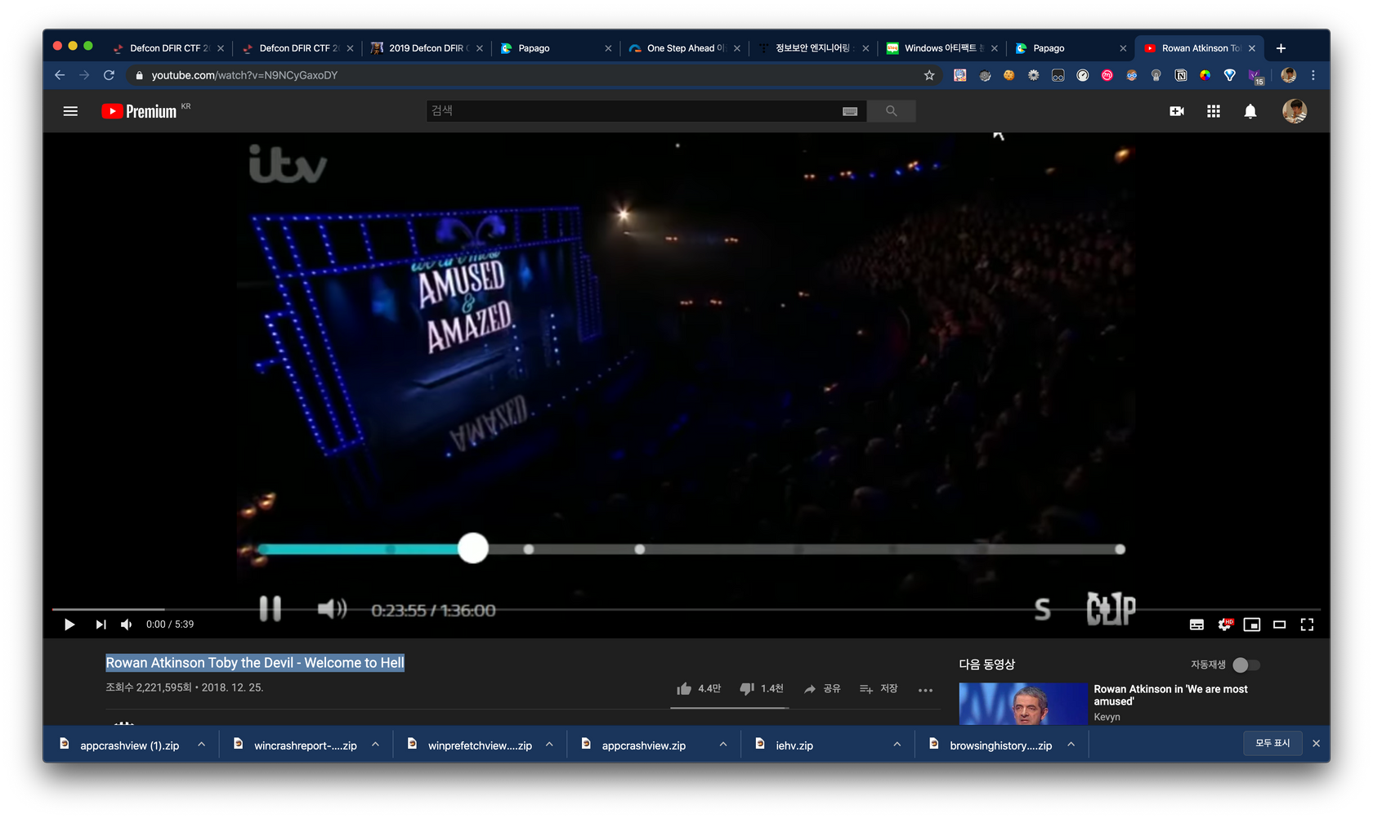
Task: Open a new browser tab
Action: (x=1281, y=48)
